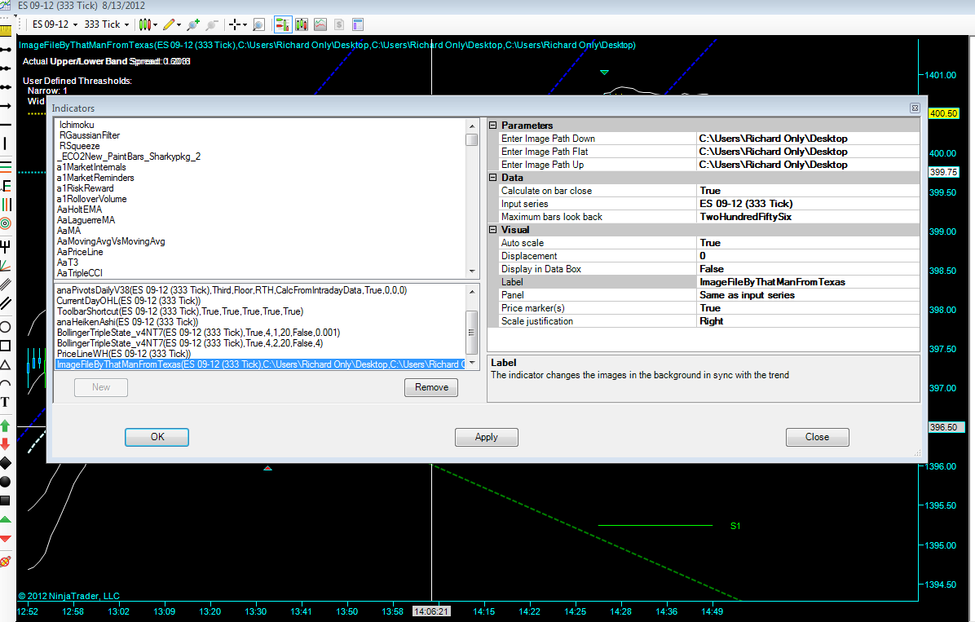Select the crosshair cursor tool
The image size is (975, 622).
237,25
